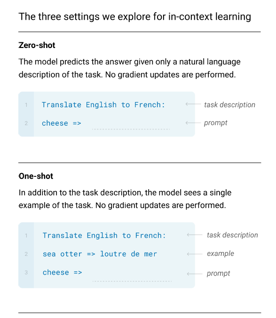276x318 pixels.
Task: Click the title about in-context learning settings
Action: [x=135, y=16]
